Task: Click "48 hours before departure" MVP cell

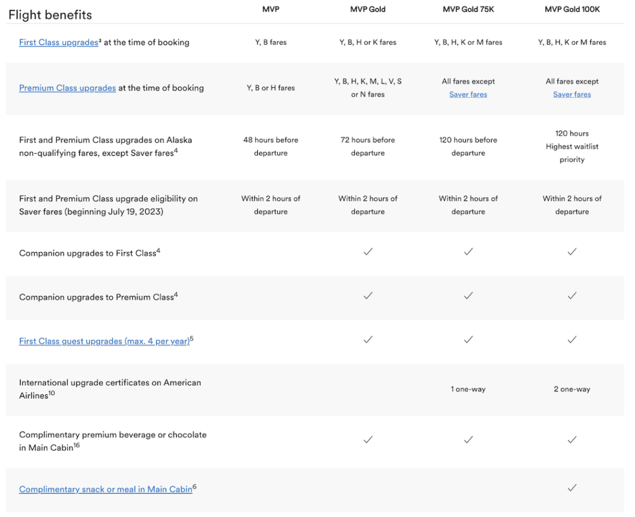Action: 270,147
